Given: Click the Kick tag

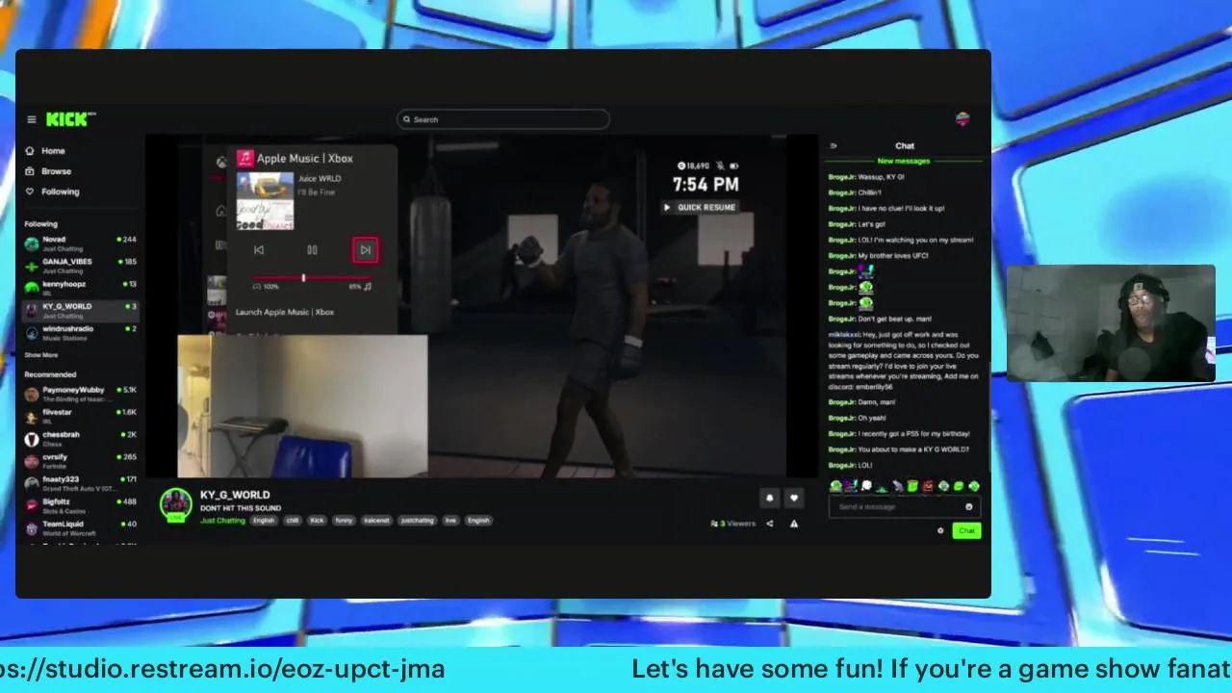Looking at the screenshot, I should [317, 521].
